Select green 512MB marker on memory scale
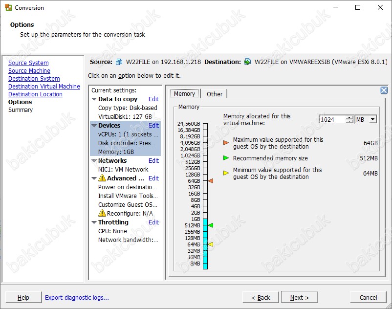 tap(211, 225)
